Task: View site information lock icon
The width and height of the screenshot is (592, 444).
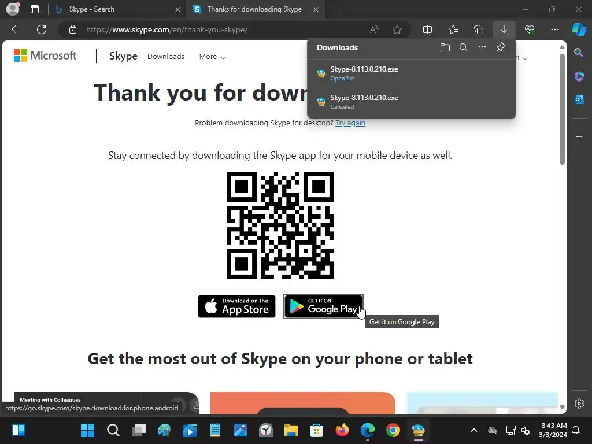Action: click(73, 29)
